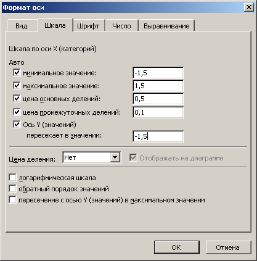Select the Число tab
The height and width of the screenshot is (261, 257).
[x=121, y=26]
